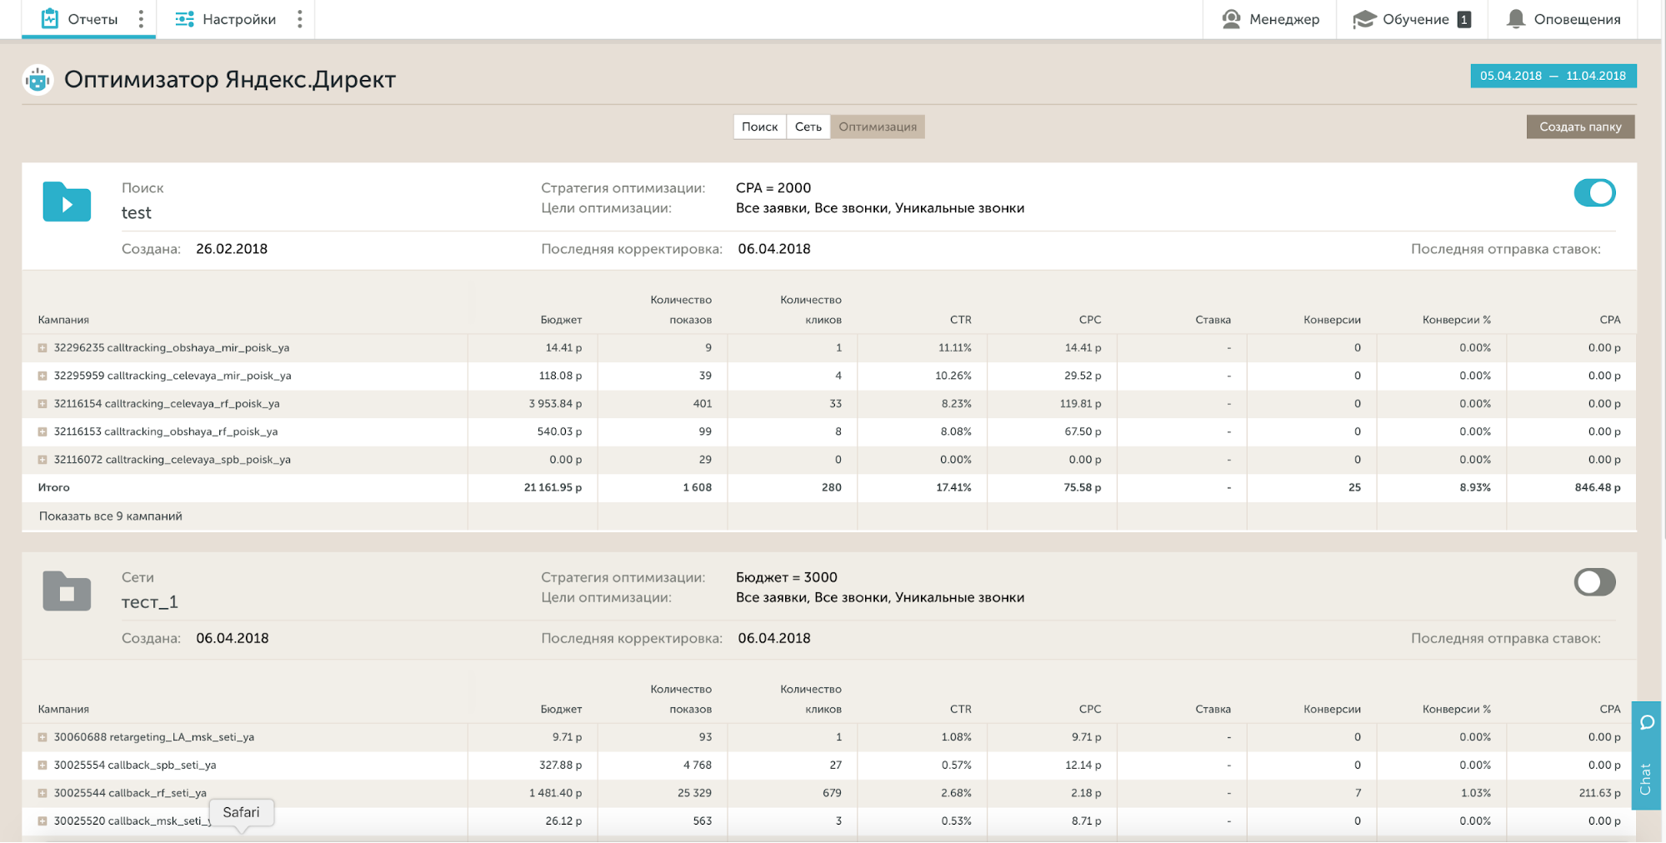Image resolution: width=1666 pixels, height=843 pixels.
Task: Expand campaign 32296235 calltracking_obshaya_mir_poisk_ya
Action: 43,348
